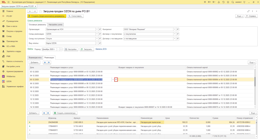Open organization field link icon

100,29
